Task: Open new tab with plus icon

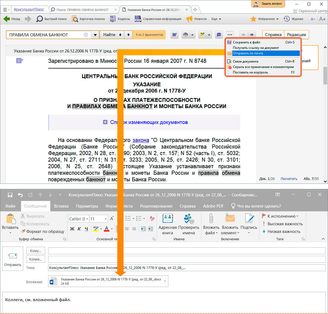Action: point(195,10)
